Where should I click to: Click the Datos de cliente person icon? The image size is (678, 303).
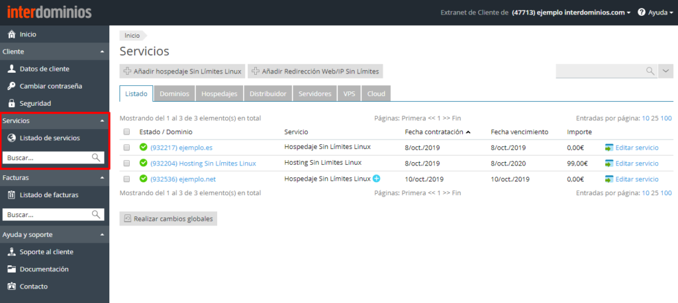[12, 69]
